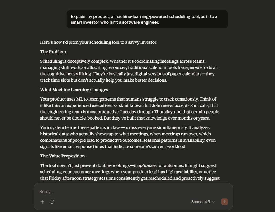Click the paragraph starting "Your product uses ML"
Image resolution: width=275 pixels, height=212 pixels.
(x=129, y=109)
